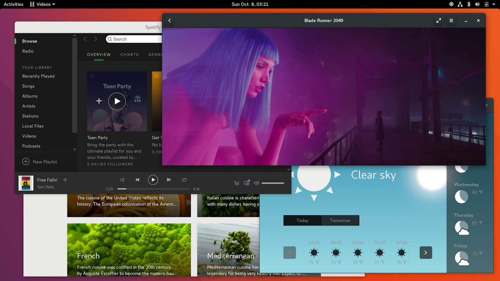Click inside the Spotify search field

(x=134, y=39)
